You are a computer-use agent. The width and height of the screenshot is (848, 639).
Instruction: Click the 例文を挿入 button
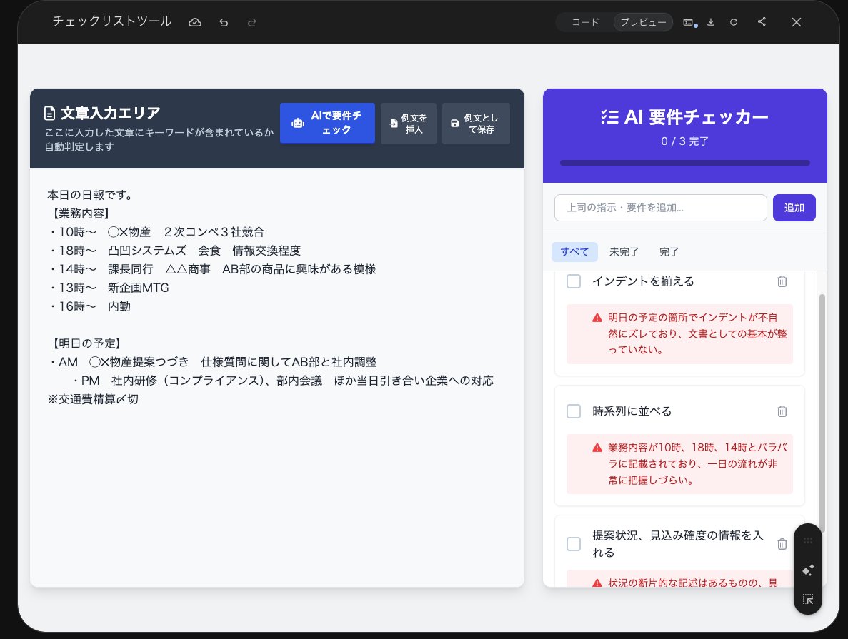409,124
